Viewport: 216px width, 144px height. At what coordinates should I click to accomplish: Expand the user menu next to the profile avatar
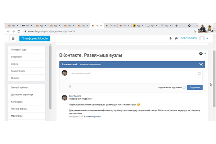(x=208, y=39)
